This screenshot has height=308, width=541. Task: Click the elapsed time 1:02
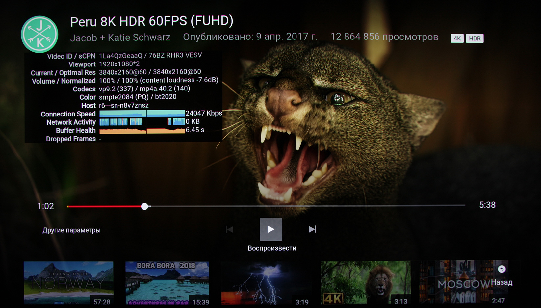tap(45, 206)
